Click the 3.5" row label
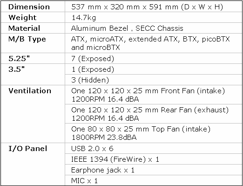The image size is (243, 186). pyautogui.click(x=17, y=69)
